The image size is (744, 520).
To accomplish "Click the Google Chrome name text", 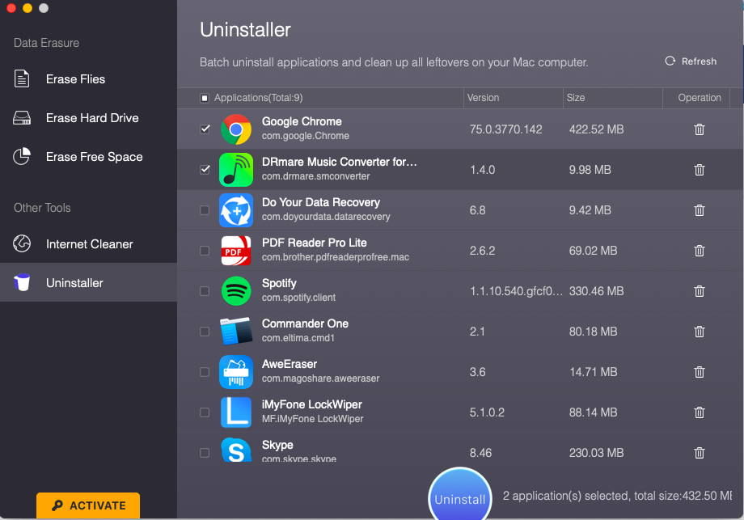I will [x=302, y=121].
